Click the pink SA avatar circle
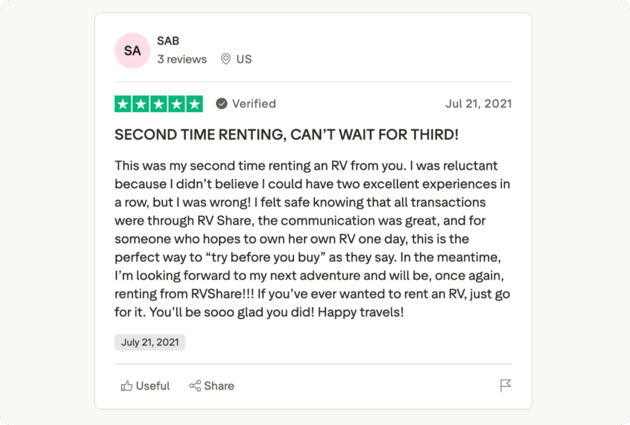 point(132,51)
